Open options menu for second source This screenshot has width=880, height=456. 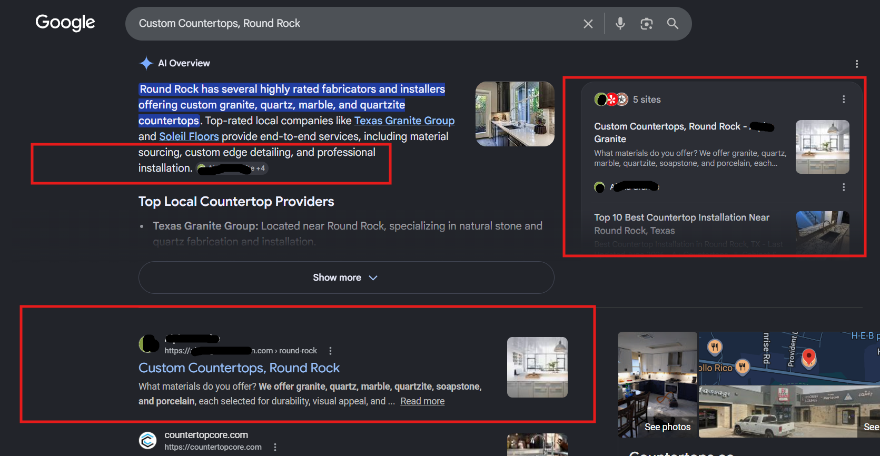point(844,187)
